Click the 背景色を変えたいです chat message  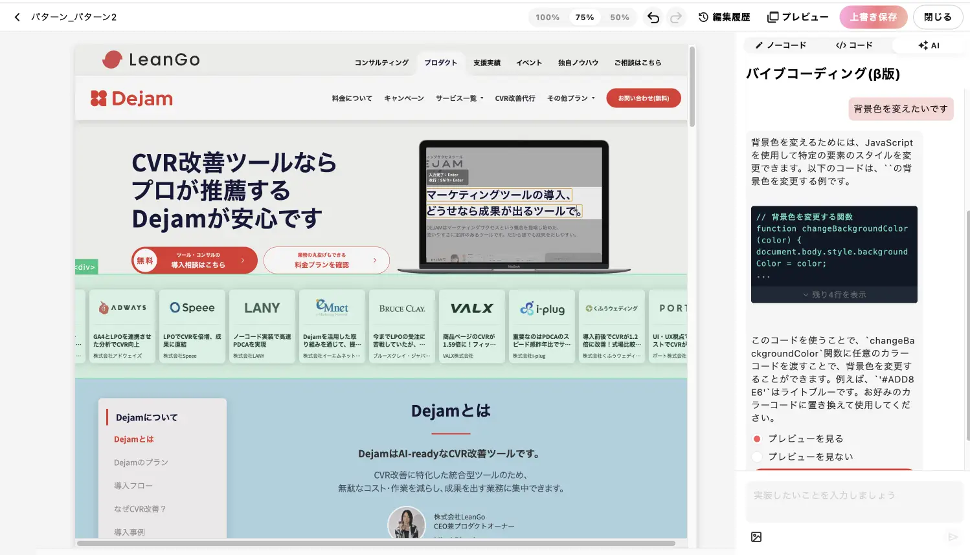tap(901, 109)
